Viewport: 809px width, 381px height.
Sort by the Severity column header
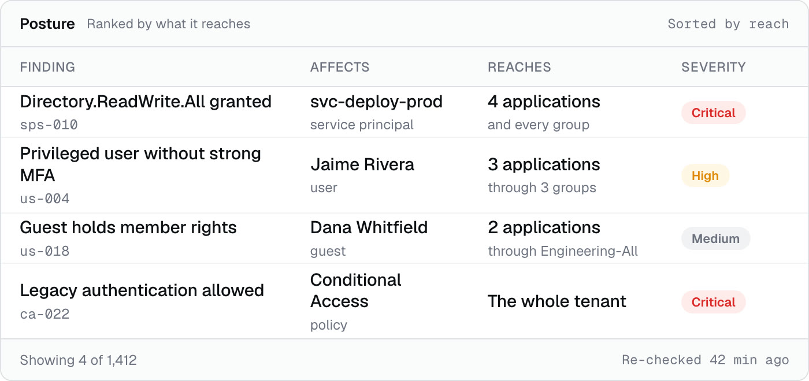tap(714, 67)
